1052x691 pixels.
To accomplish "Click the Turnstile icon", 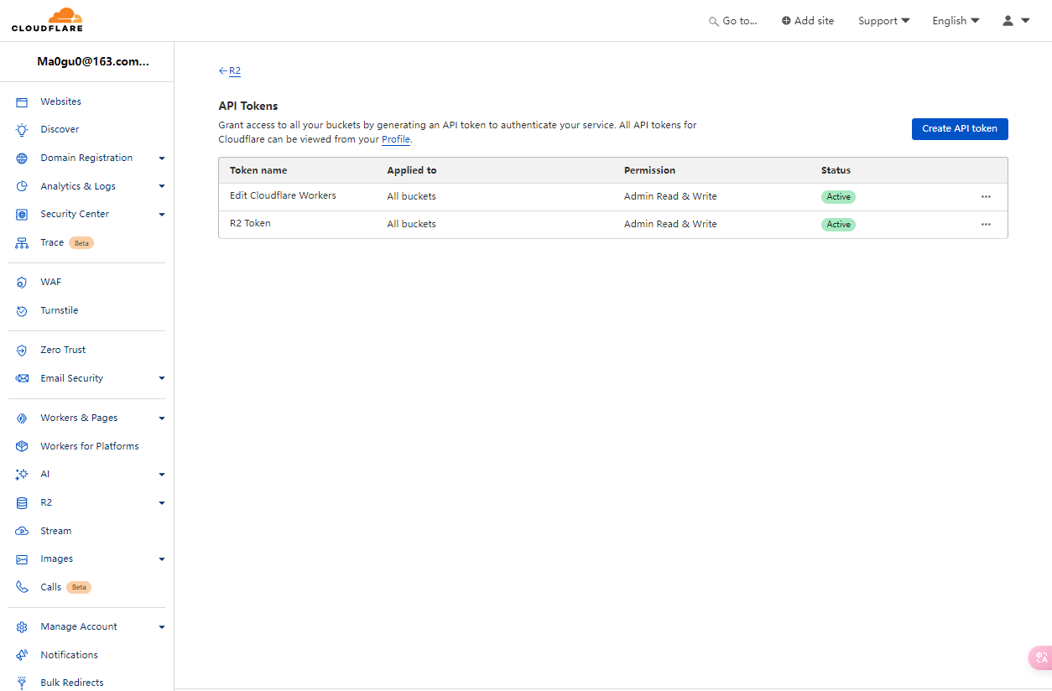I will 22,311.
